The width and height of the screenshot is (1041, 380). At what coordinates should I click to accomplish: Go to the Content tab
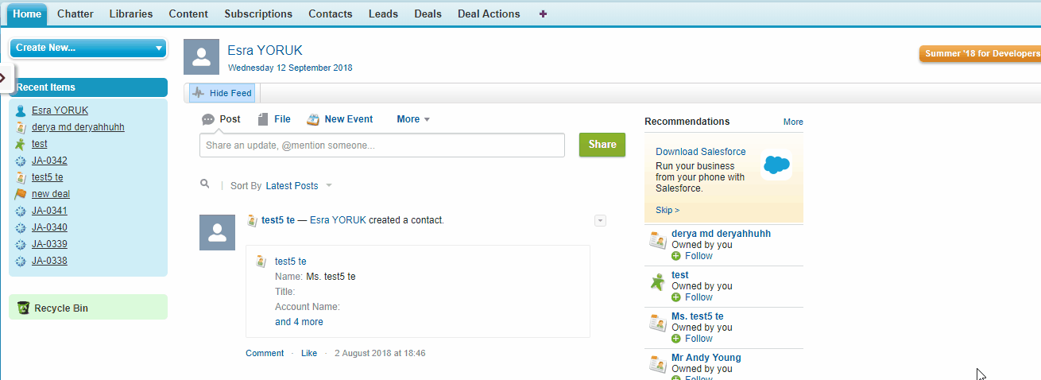pyautogui.click(x=188, y=14)
